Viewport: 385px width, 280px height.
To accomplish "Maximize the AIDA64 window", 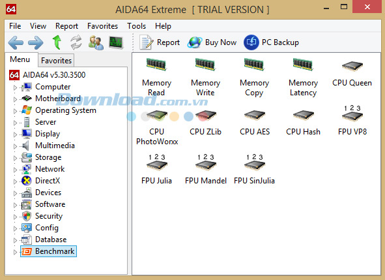I will (344, 7).
